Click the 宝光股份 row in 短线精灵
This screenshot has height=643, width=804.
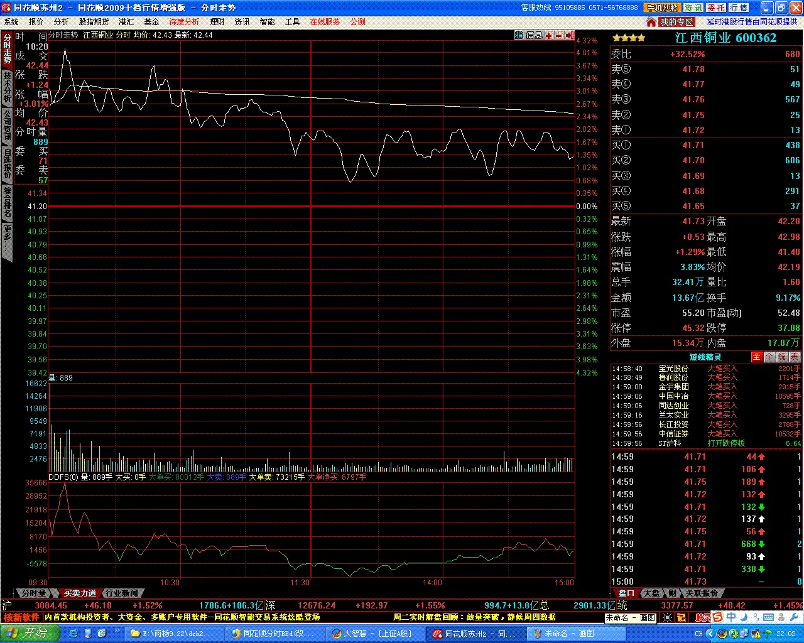(x=706, y=369)
